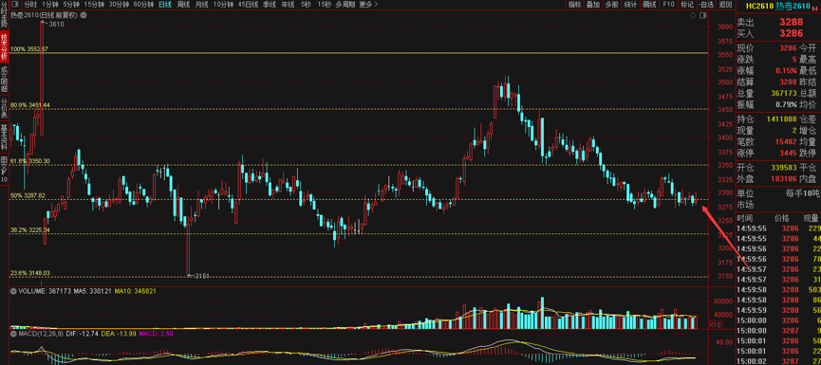Toggle the right sidebar icon above the price axis
The image size is (821, 365).
pyautogui.click(x=702, y=16)
